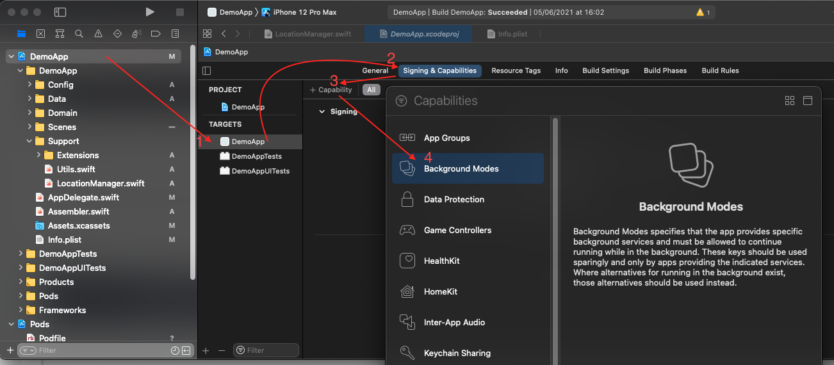Image resolution: width=834 pixels, height=365 pixels.
Task: Open the Report navigator icon
Action: coord(174,34)
